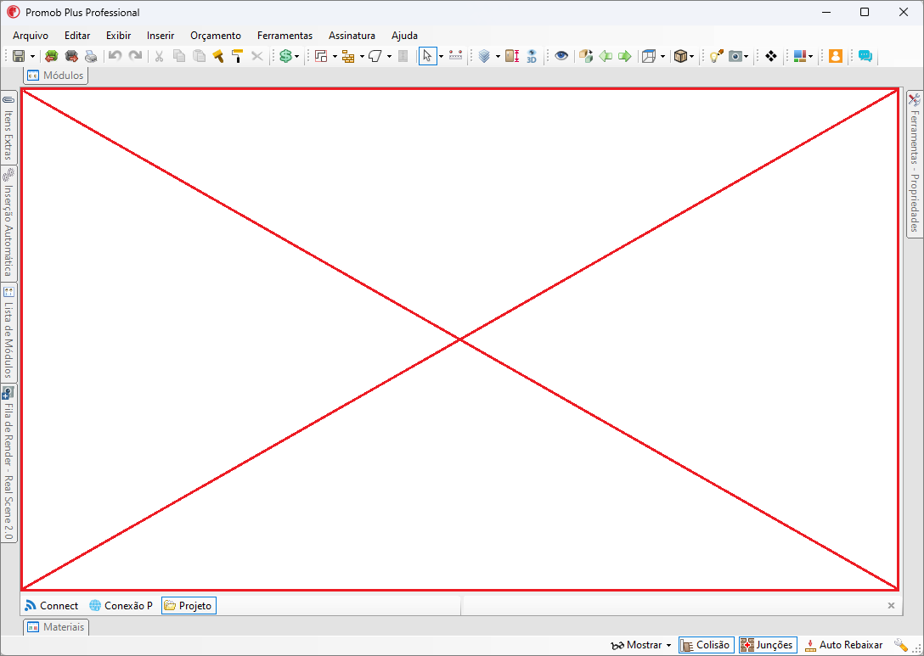
Task: Open the Editar menu
Action: pyautogui.click(x=77, y=36)
